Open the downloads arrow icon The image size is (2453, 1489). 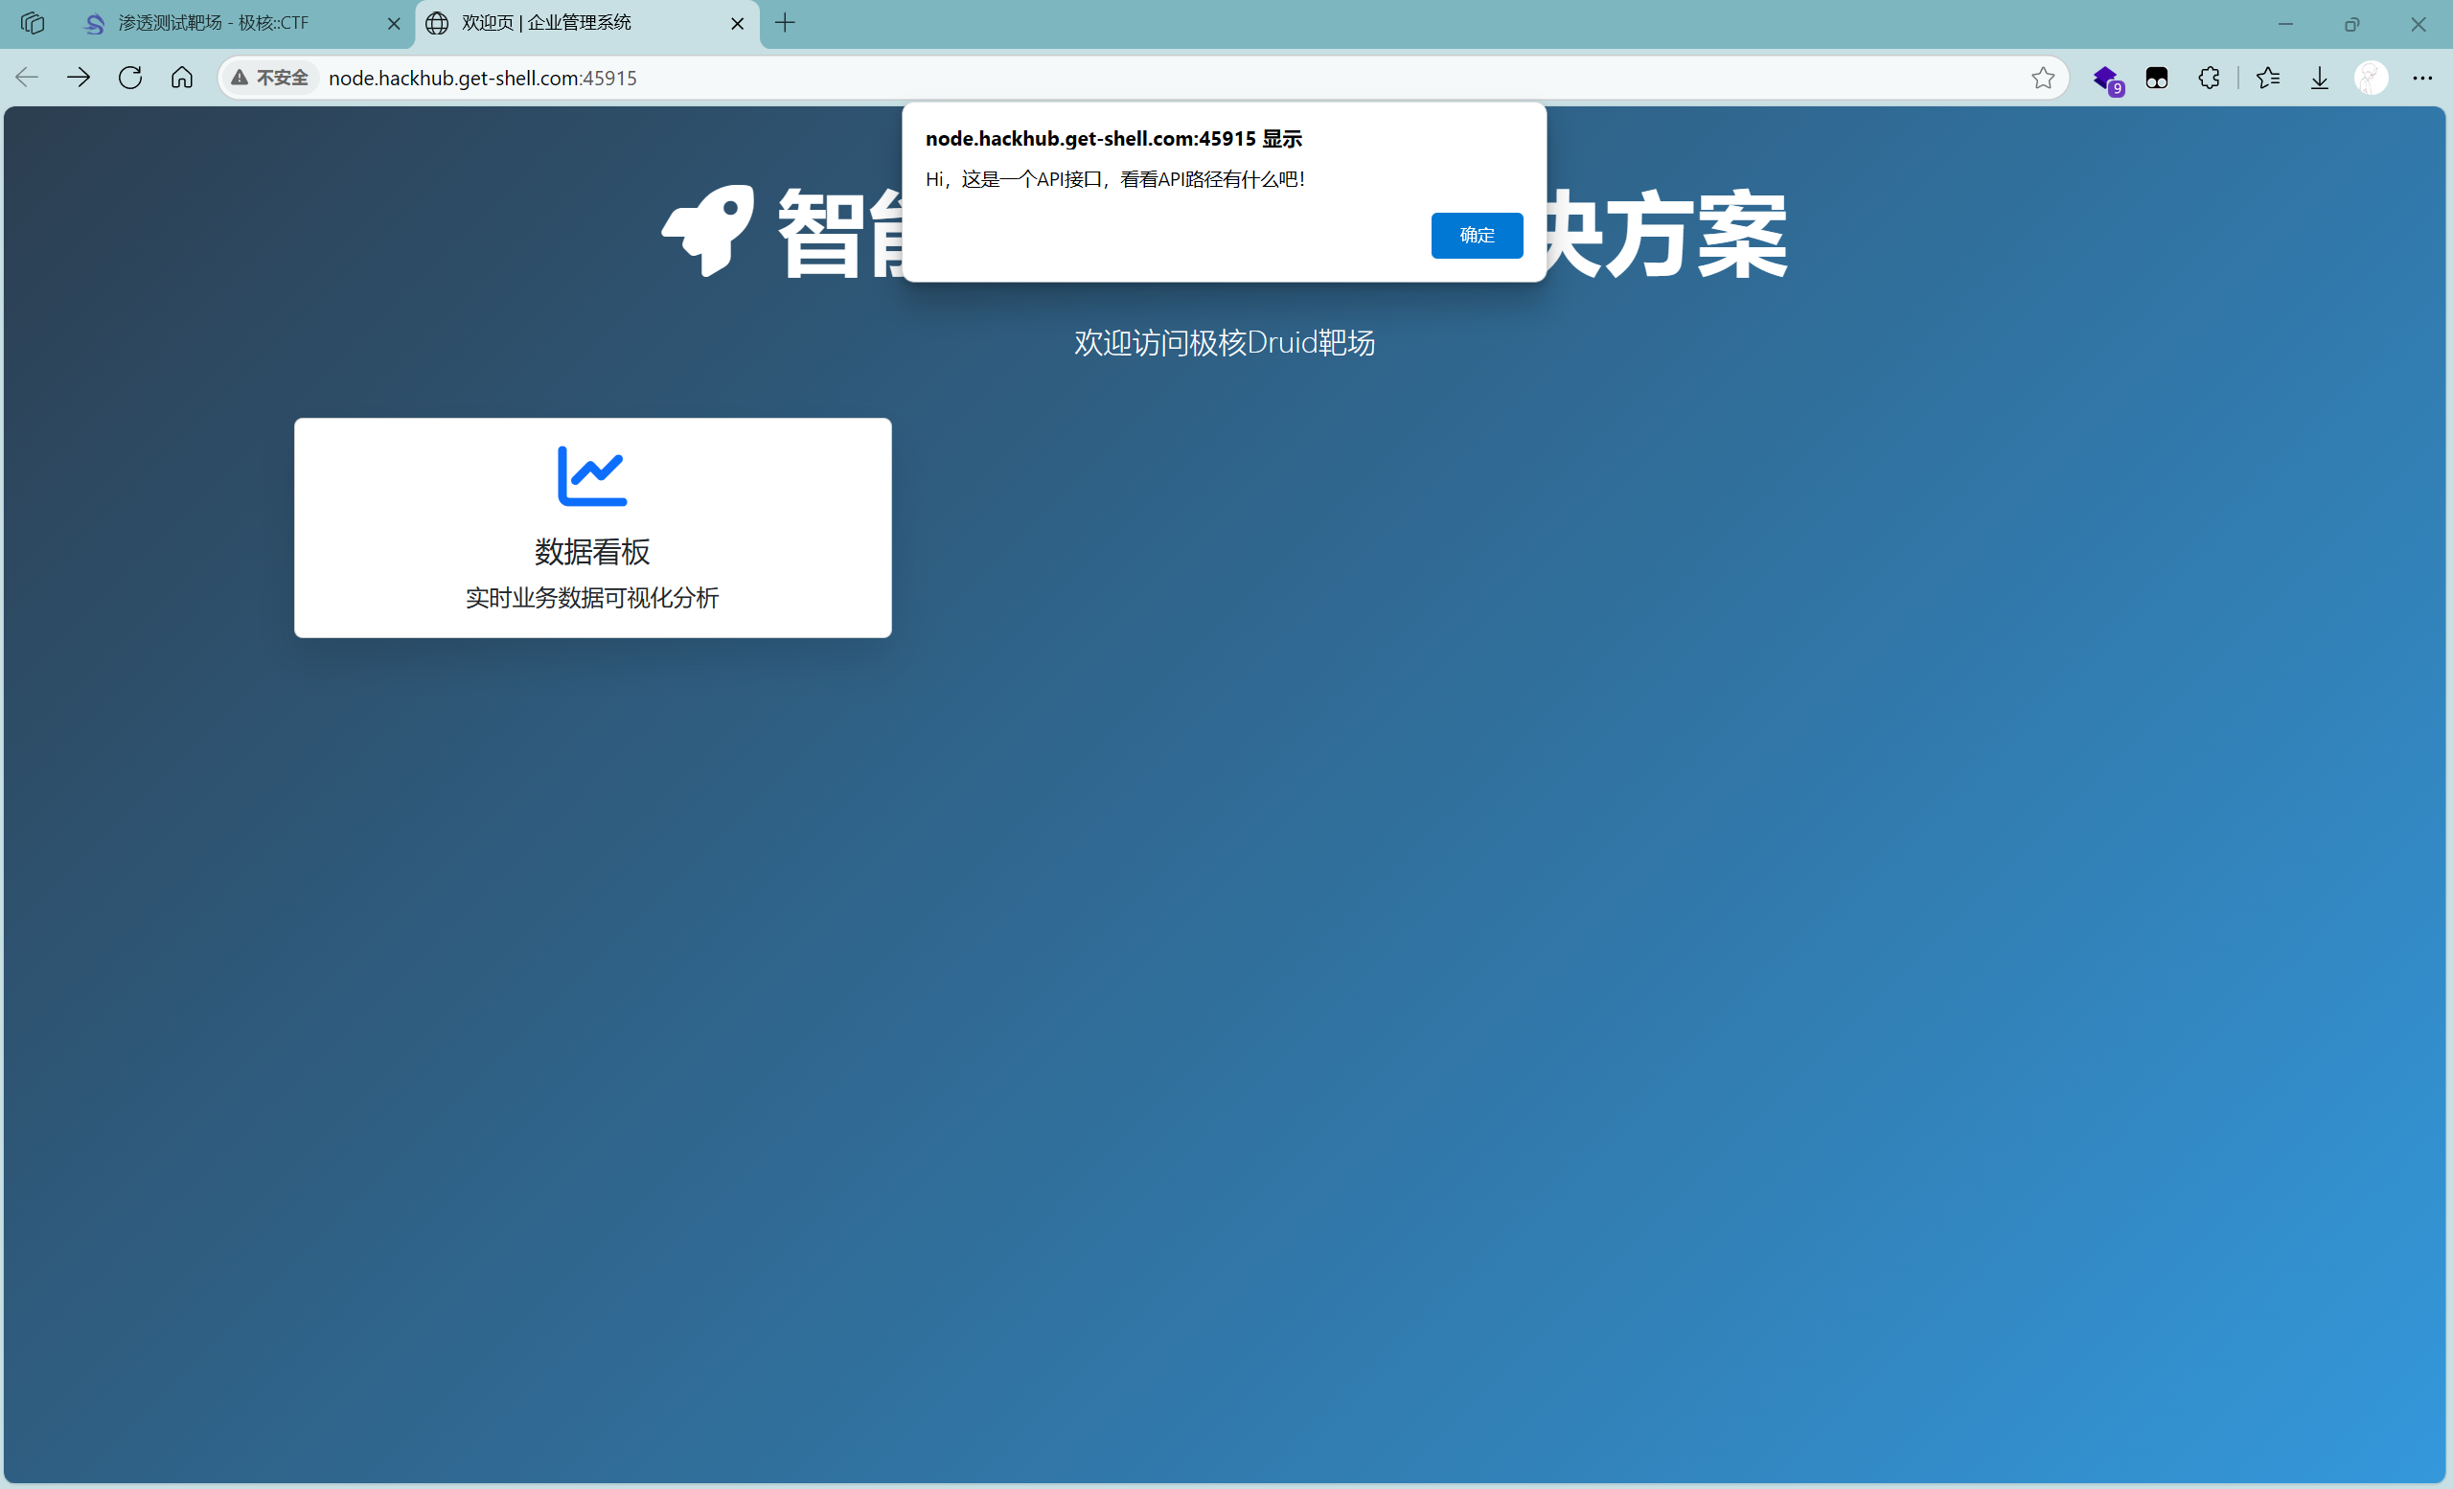click(2320, 78)
